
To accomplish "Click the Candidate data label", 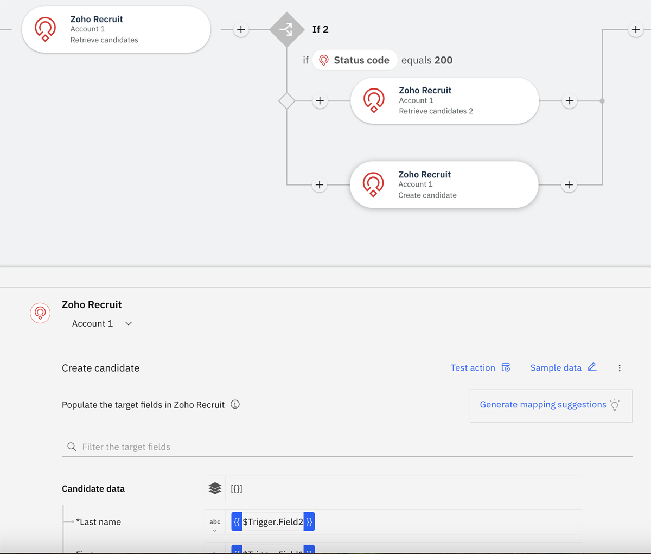I will click(x=93, y=488).
